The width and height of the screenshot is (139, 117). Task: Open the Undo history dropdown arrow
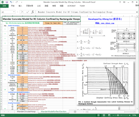coord(13,2)
